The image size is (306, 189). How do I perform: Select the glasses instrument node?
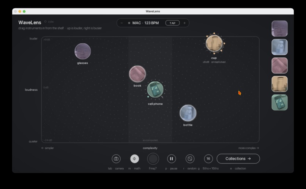tap(83, 51)
